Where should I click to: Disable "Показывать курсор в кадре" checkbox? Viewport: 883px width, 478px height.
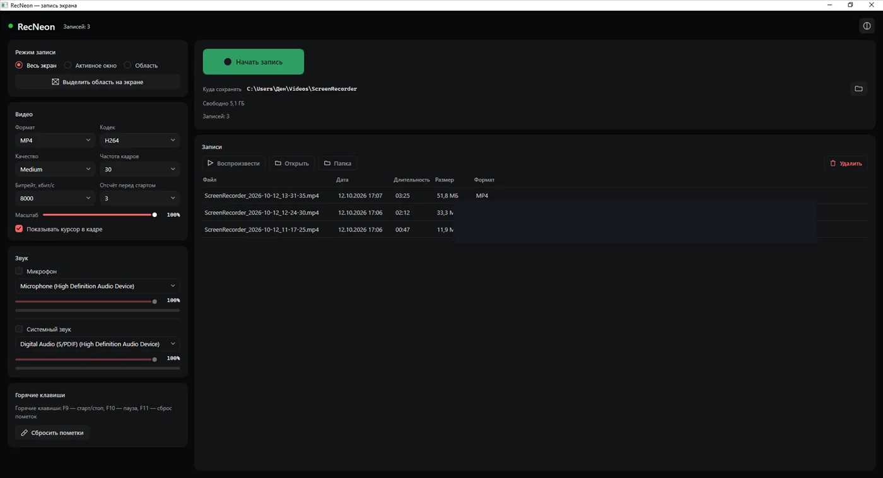(19, 229)
